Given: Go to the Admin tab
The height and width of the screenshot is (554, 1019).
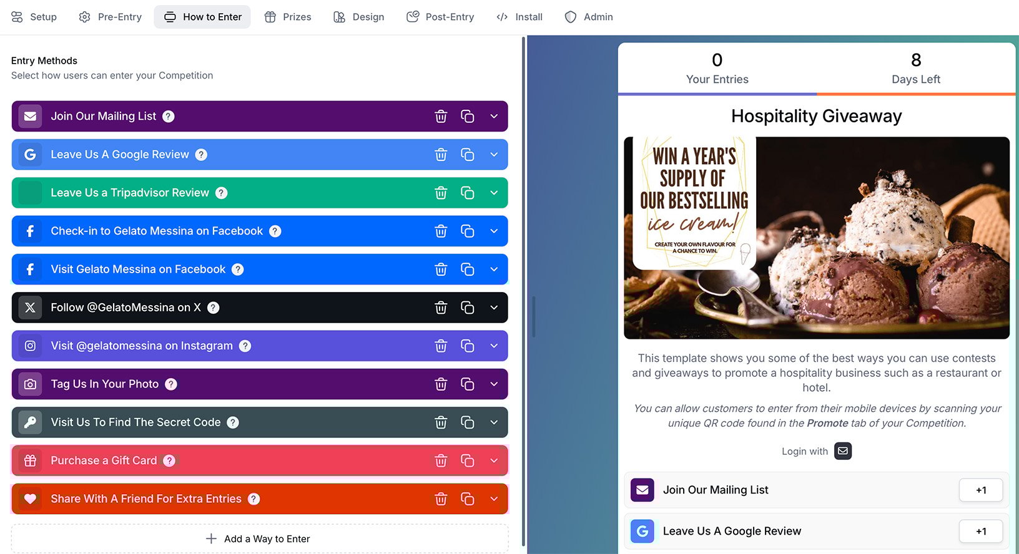Looking at the screenshot, I should pos(589,17).
